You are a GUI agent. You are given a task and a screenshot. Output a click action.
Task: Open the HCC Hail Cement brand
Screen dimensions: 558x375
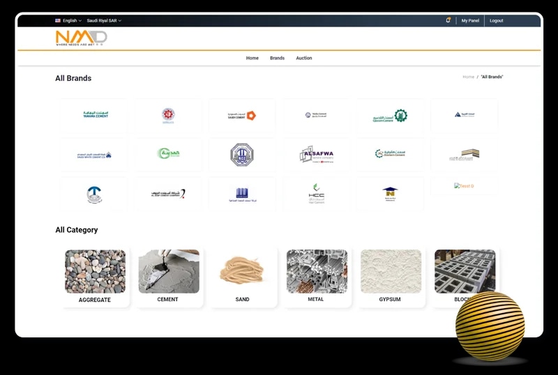pos(317,194)
